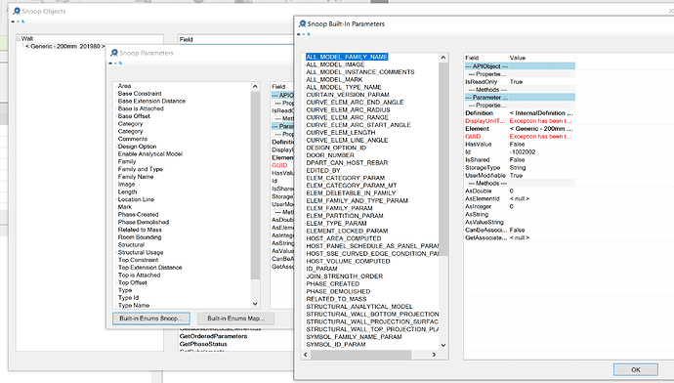Select Enable Analytical Model parameter

pyautogui.click(x=150, y=154)
